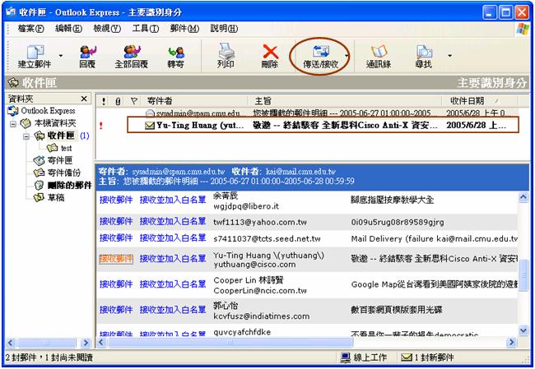Click 接收郵件 for s7411037@tcts.seed.net.tw

coord(116,238)
